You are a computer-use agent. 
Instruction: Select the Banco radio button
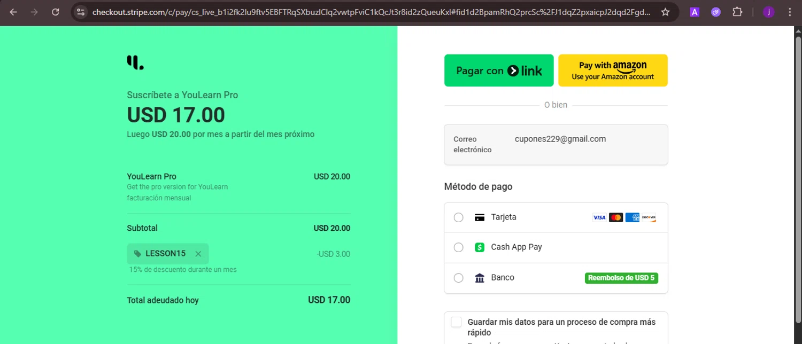coord(458,278)
